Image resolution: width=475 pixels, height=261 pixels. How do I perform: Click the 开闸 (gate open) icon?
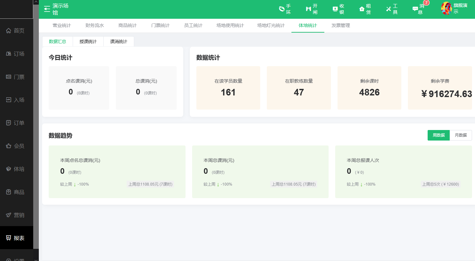[x=312, y=9]
